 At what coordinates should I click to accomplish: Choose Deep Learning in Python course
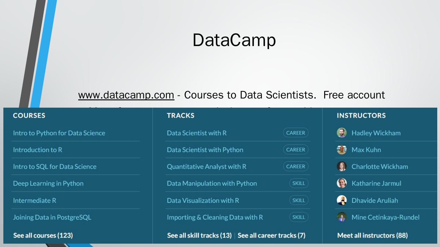click(48, 183)
